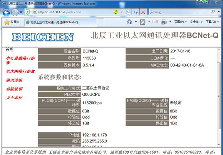
Task: Open 通讯诊断 sidebar link
Action: [14, 80]
